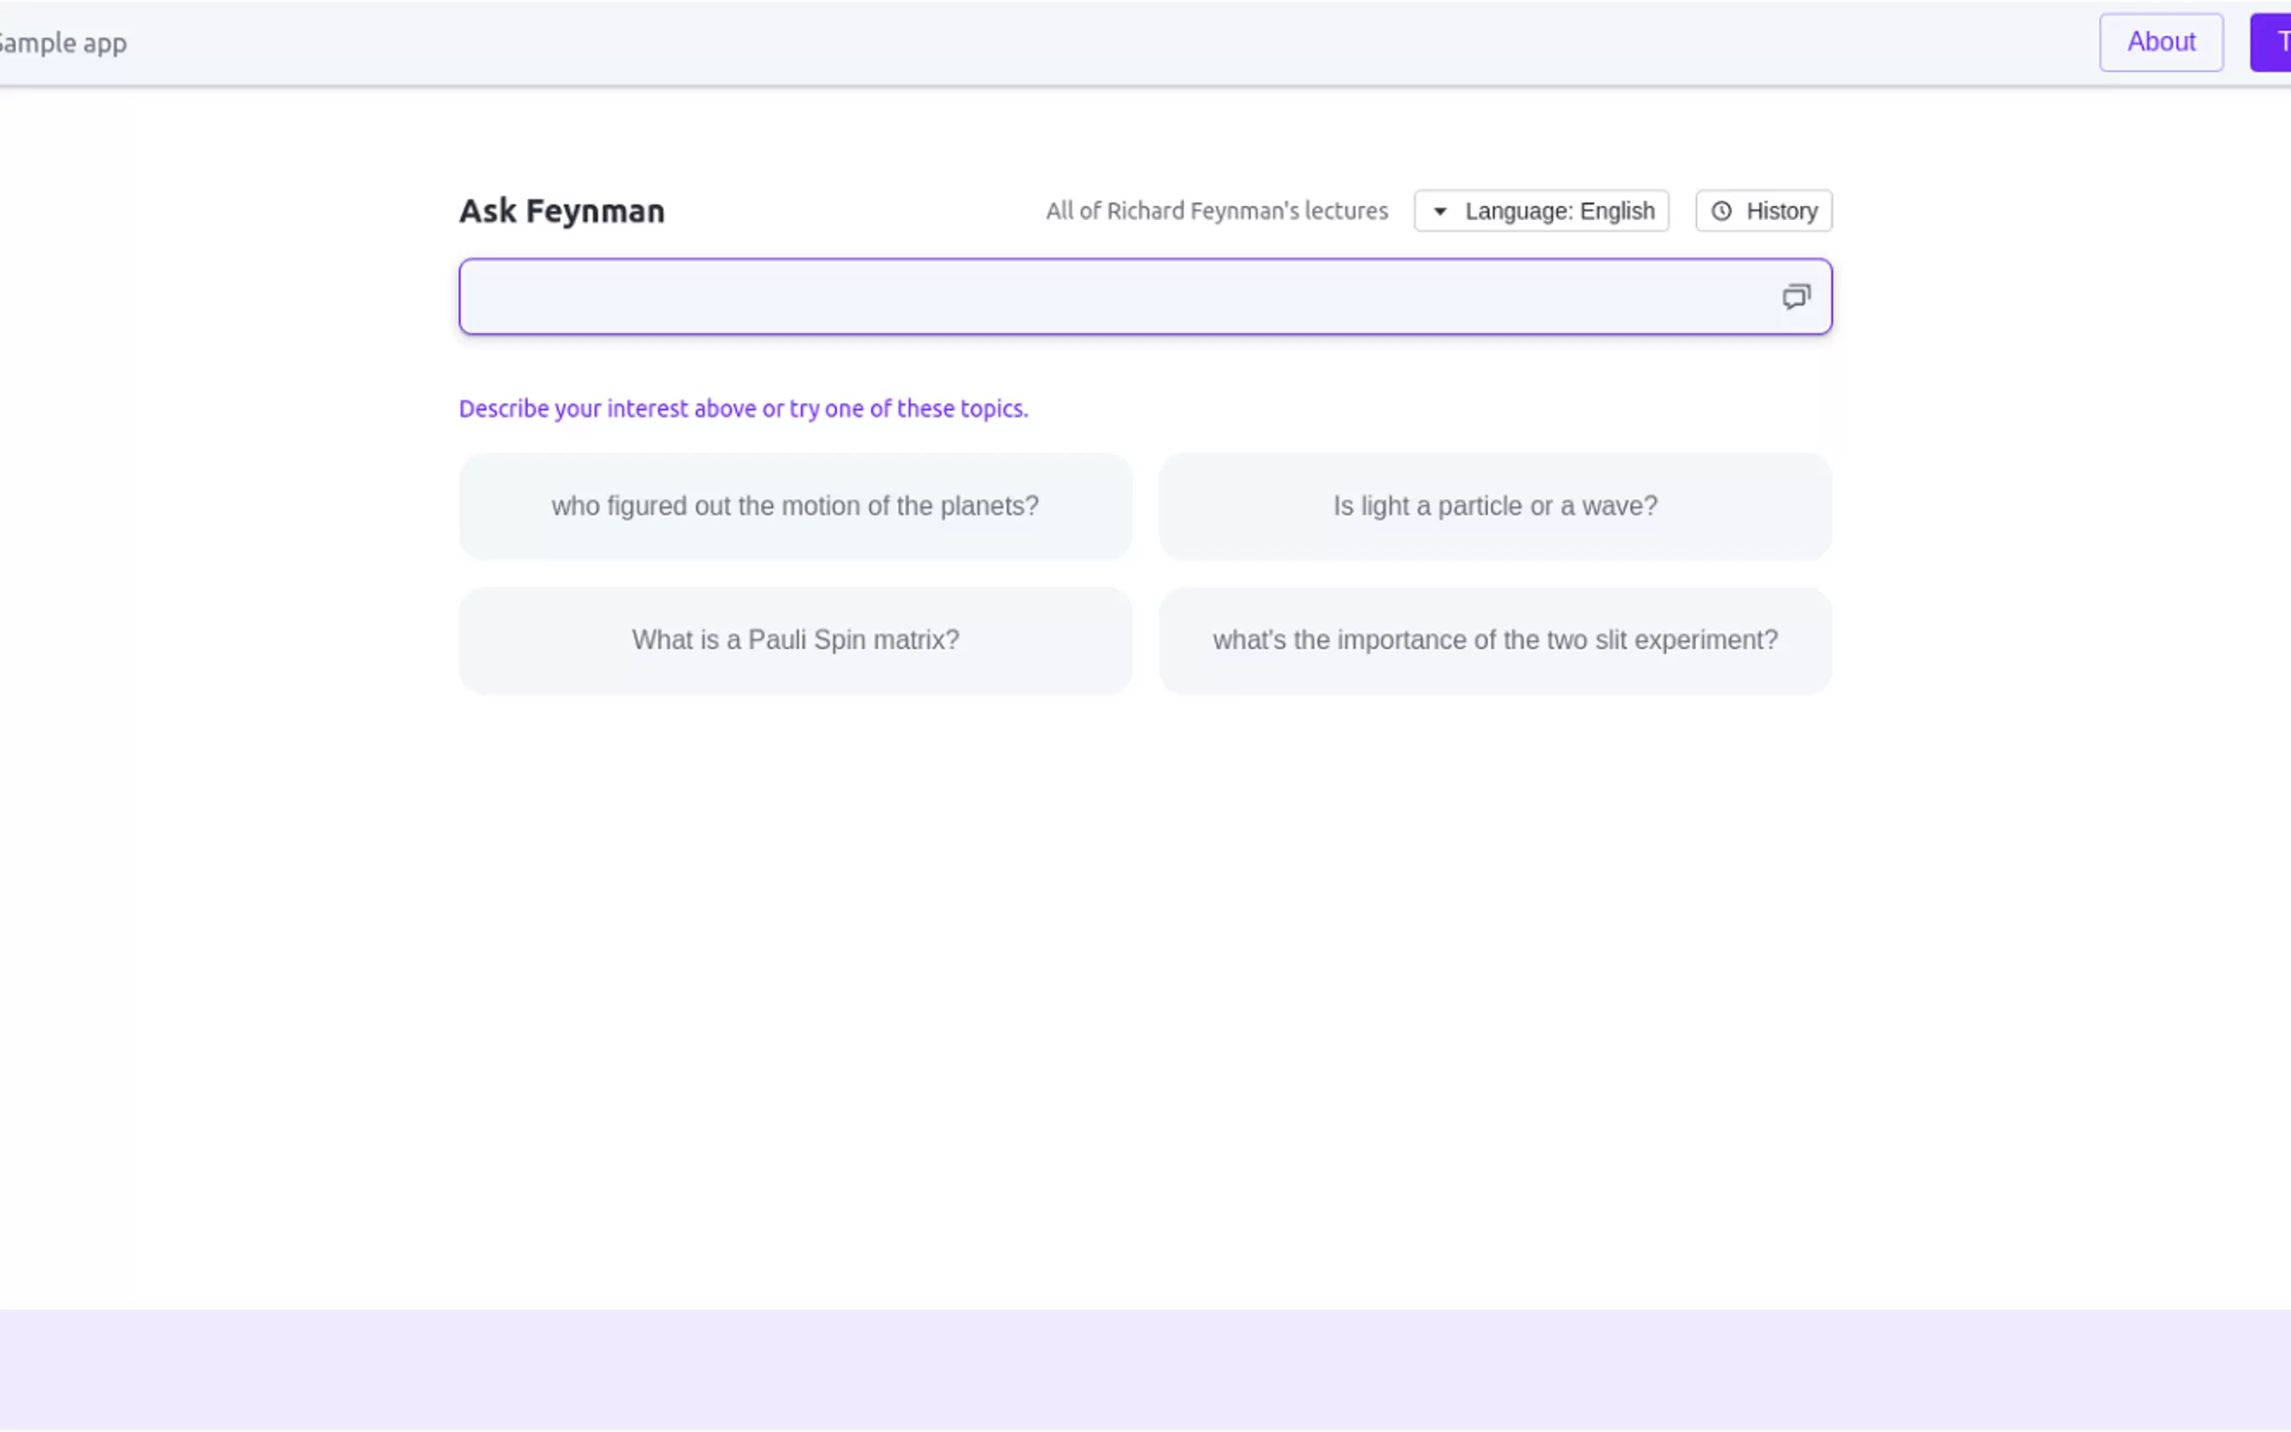This screenshot has width=2291, height=1432.
Task: Click the clock icon beside History
Action: click(1721, 211)
